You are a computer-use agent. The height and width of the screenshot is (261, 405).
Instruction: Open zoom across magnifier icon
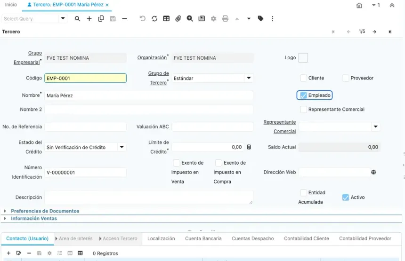(190, 18)
